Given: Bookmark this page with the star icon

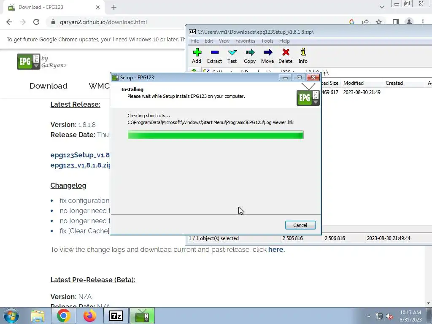Looking at the screenshot, I should point(379,22).
